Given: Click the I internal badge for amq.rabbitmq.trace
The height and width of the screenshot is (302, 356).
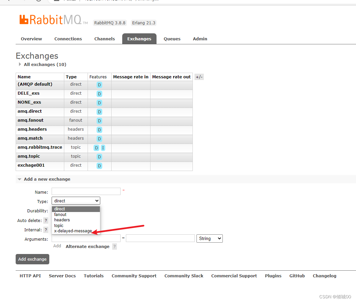Looking at the screenshot, I should (x=103, y=148).
